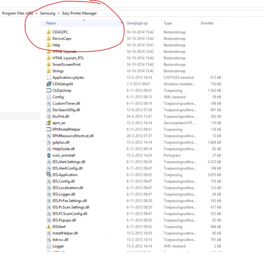Select the IDS.AlertConfig.dll file name
Image resolution: width=264 pixels, height=257 pixels.
(x=68, y=168)
